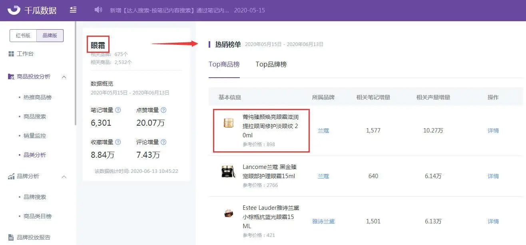Collapse the 商品投放分析 section
Viewport: 526px width, 245px height.
(64, 76)
